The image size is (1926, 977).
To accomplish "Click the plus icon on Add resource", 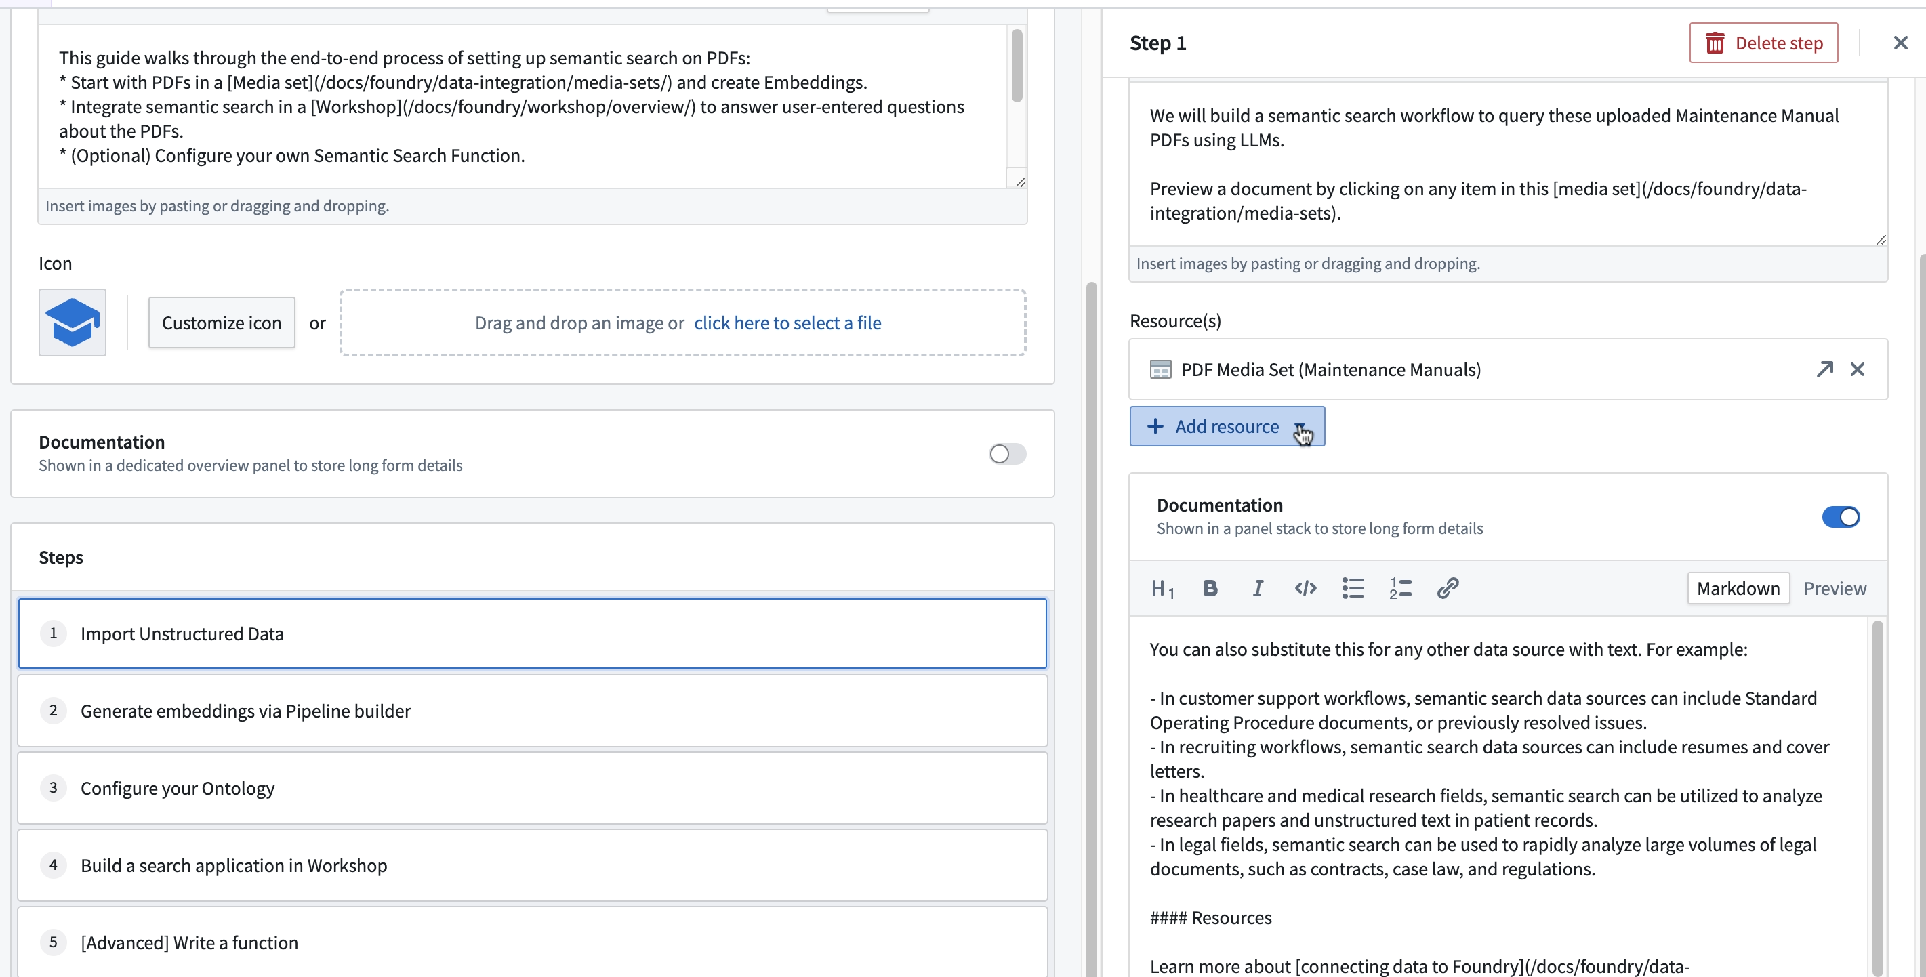I will [1155, 426].
